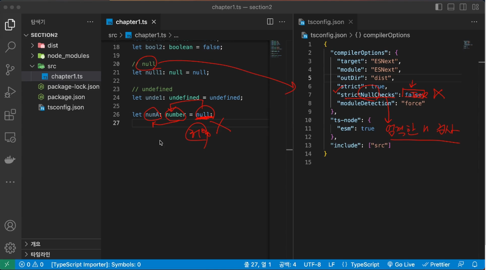Change end of line sequence LF

[331, 265]
